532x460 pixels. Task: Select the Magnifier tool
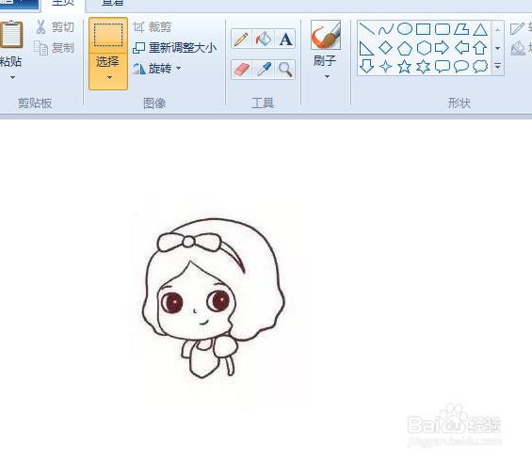pos(285,70)
